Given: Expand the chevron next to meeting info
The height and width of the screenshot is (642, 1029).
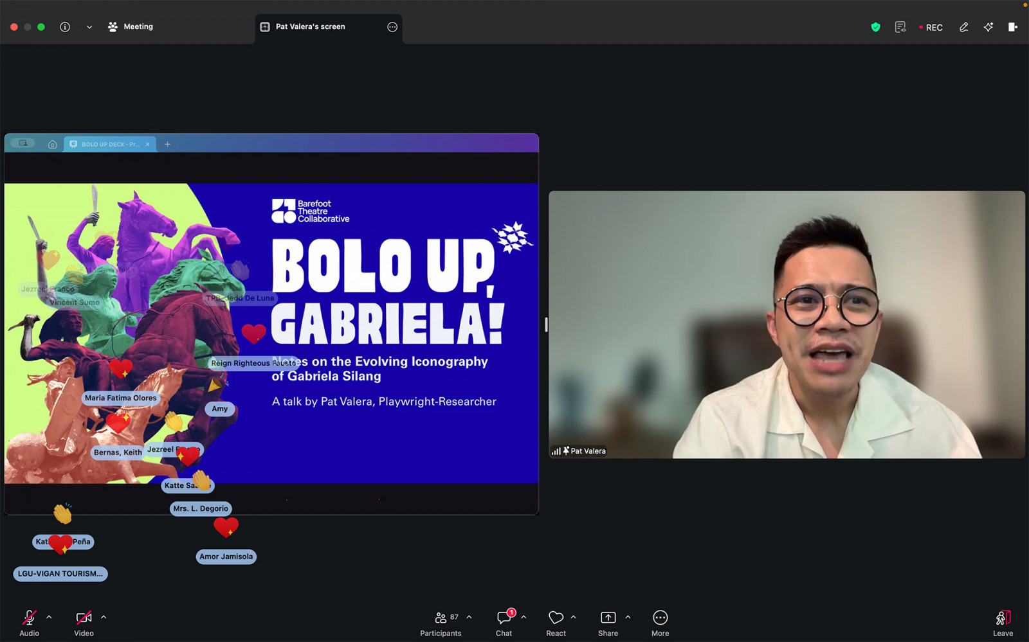Looking at the screenshot, I should point(89,27).
